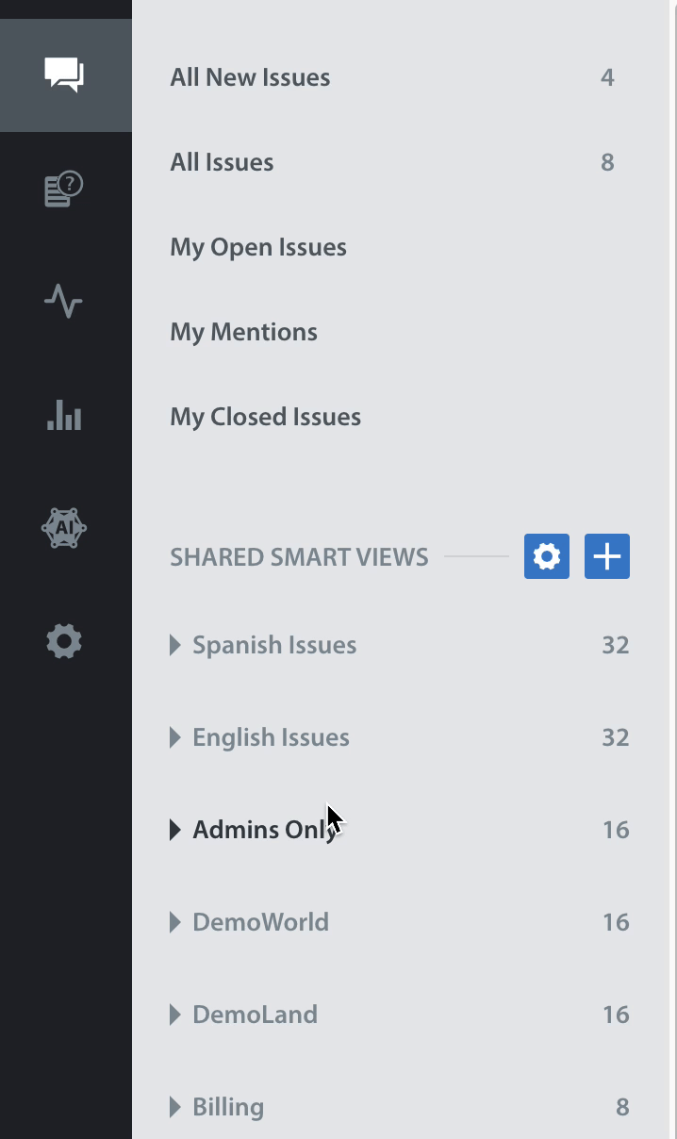Add new shared smart view plus button
677x1139 pixels.
pyautogui.click(x=607, y=556)
